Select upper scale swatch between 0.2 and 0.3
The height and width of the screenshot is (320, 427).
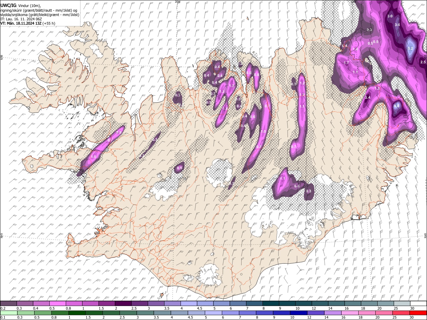click(8, 304)
